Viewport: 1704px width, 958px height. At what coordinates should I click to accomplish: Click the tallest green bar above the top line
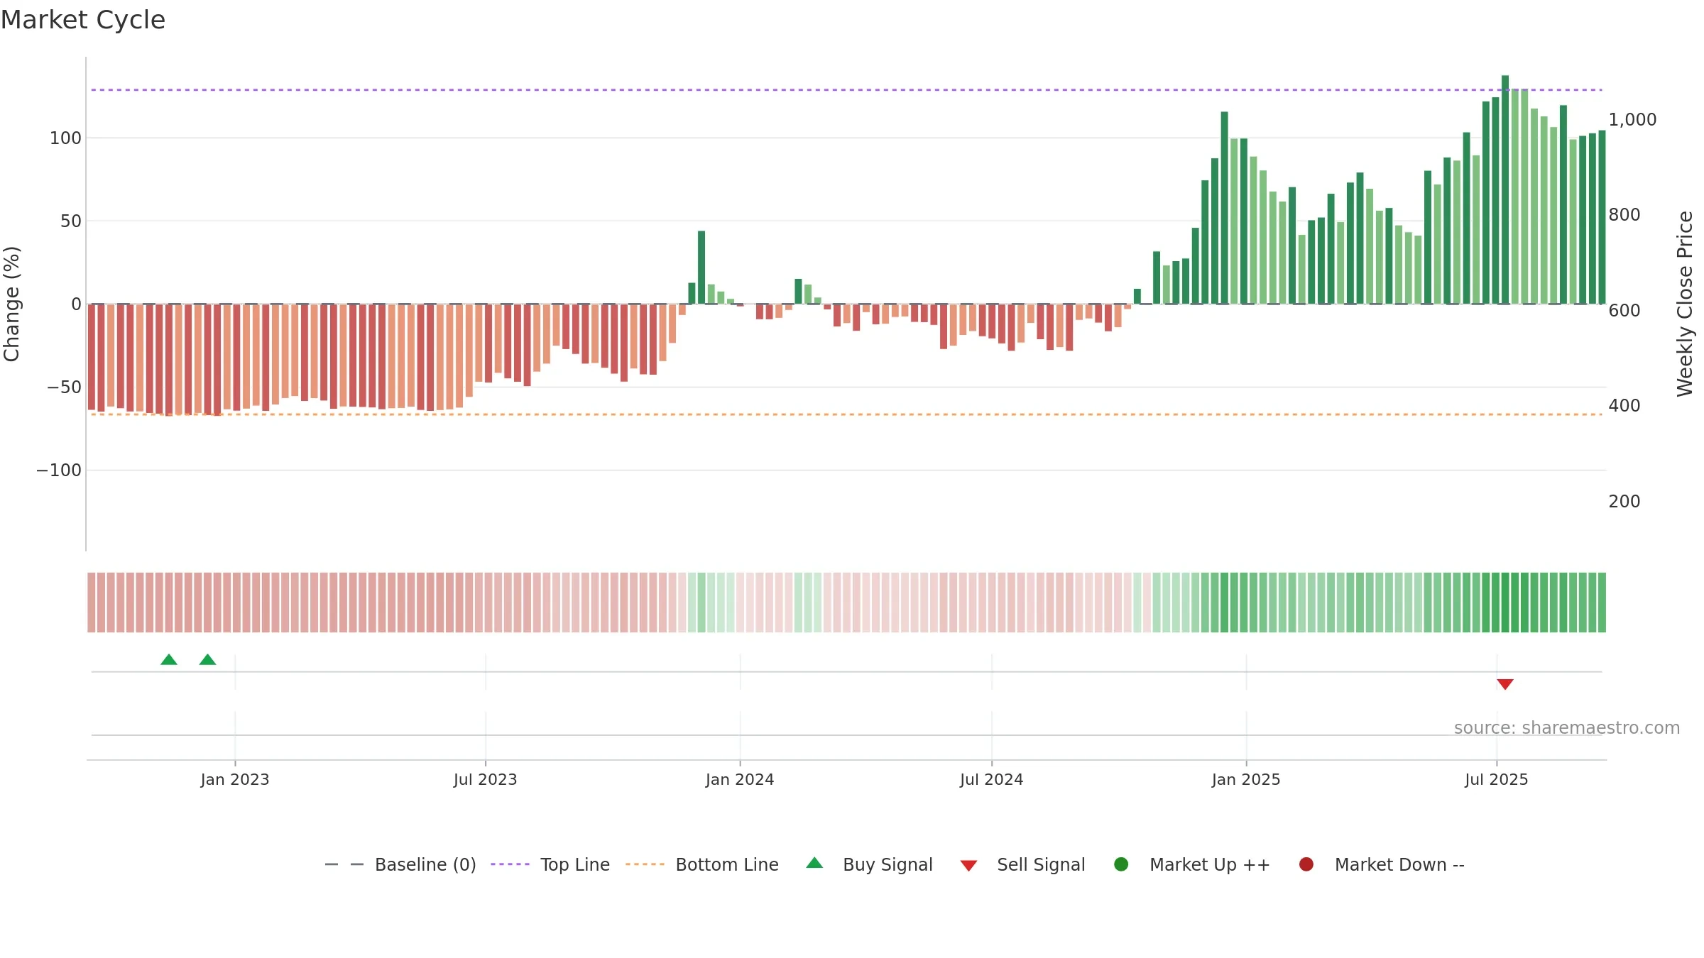coord(1505,189)
